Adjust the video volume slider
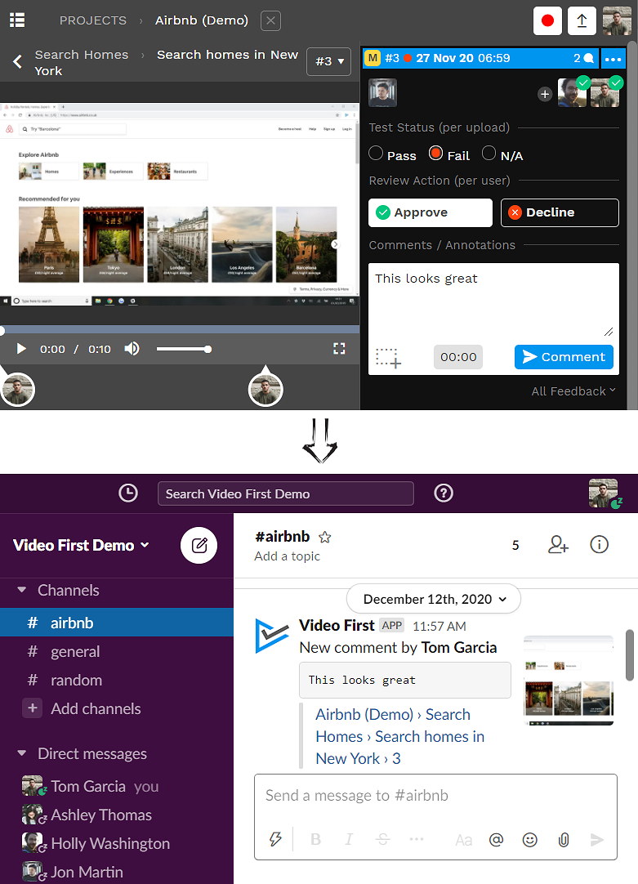638x884 pixels. (x=183, y=349)
